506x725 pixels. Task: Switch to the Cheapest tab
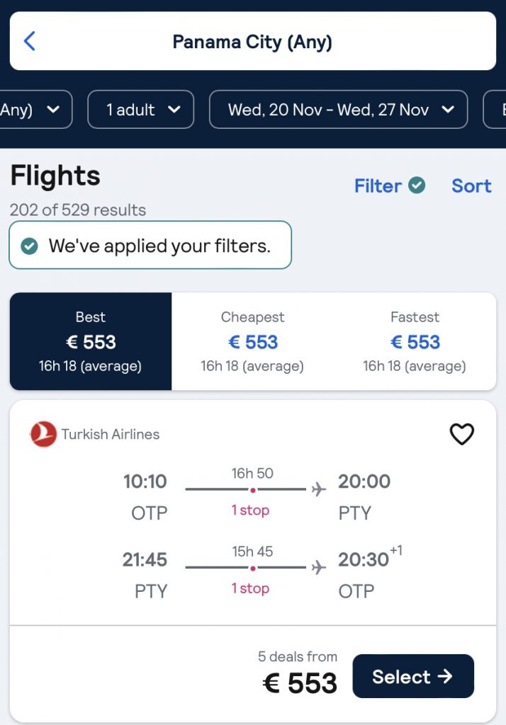coord(252,341)
